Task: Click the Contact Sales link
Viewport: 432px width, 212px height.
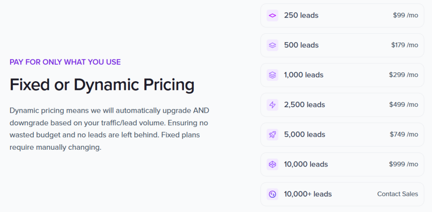Action: [x=397, y=194]
